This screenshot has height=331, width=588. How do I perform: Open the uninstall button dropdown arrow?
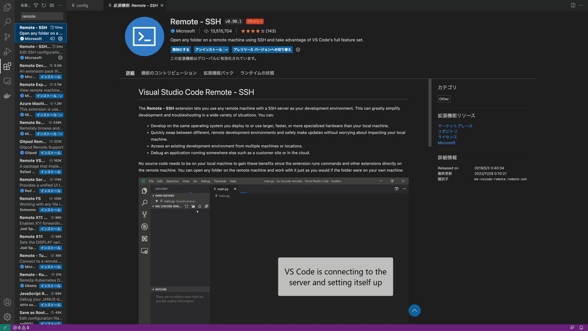(226, 50)
